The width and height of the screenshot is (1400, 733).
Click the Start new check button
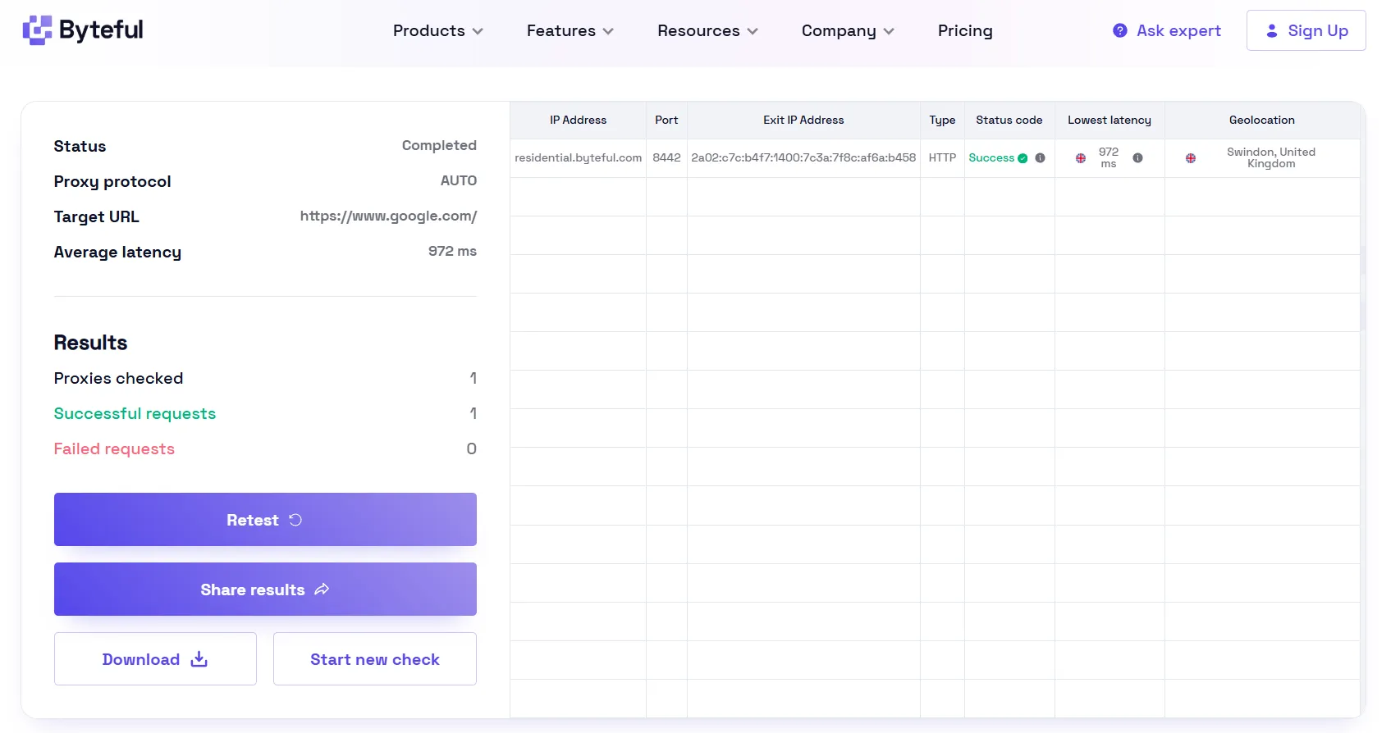tap(374, 658)
